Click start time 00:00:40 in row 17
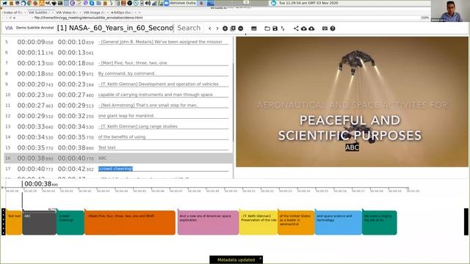 click(x=35, y=169)
